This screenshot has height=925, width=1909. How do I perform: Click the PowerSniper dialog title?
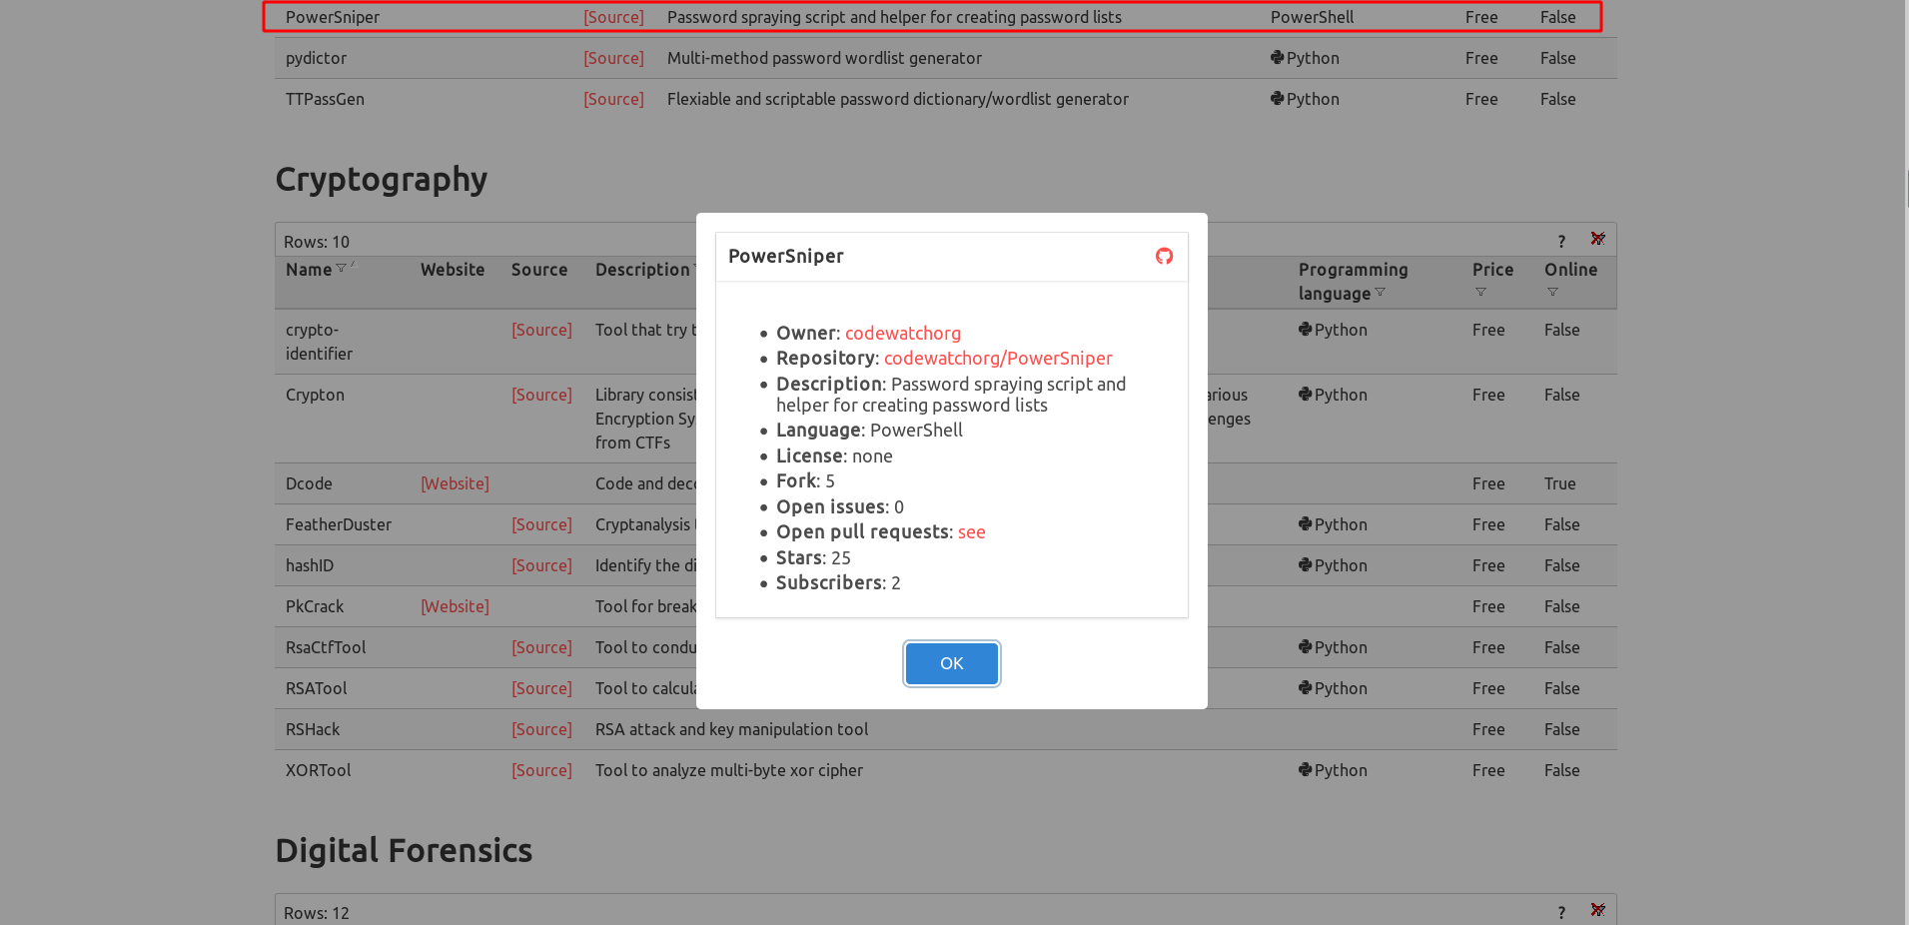pos(786,257)
